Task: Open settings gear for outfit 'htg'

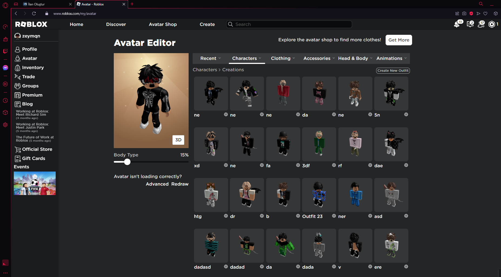Action: 226,216
